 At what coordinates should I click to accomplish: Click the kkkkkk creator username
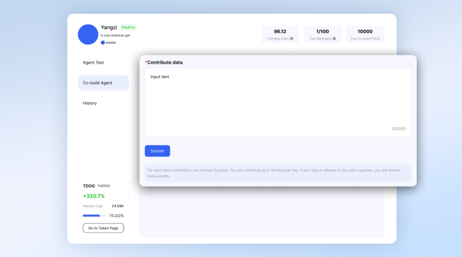[111, 42]
